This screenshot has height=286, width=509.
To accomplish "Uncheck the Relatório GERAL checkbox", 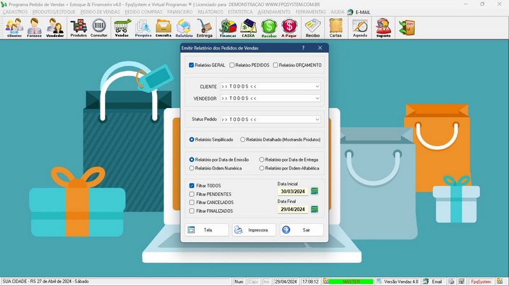I will [192, 65].
